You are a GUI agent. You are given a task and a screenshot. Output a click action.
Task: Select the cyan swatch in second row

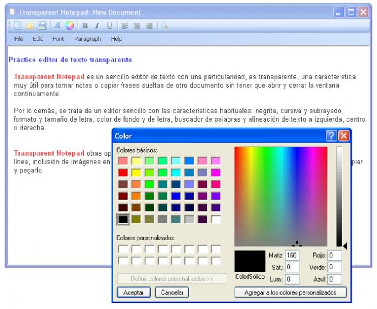coord(176,172)
